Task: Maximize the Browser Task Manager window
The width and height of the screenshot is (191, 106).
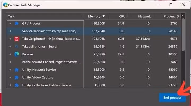Action: click(171, 5)
